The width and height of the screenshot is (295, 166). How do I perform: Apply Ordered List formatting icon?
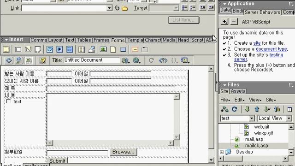pos(193,8)
